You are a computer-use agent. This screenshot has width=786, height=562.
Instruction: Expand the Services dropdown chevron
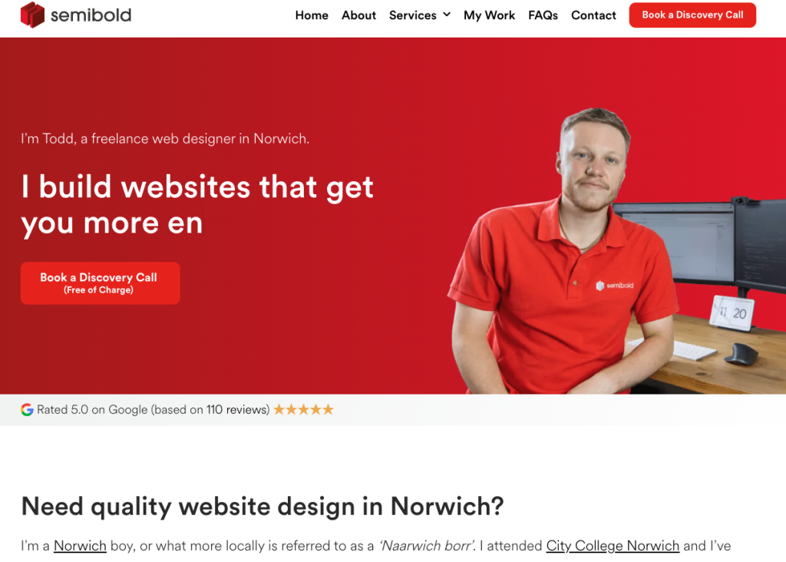pyautogui.click(x=447, y=15)
